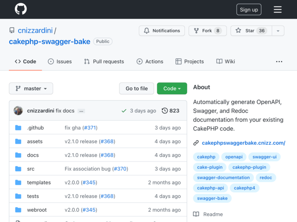
Task: Select the cake-plugin topic tag
Action: pyautogui.click(x=210, y=167)
